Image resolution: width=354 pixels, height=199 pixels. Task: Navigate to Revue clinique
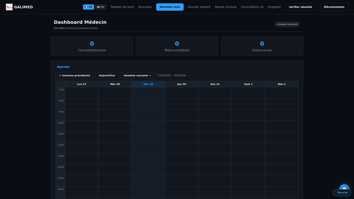(226, 7)
